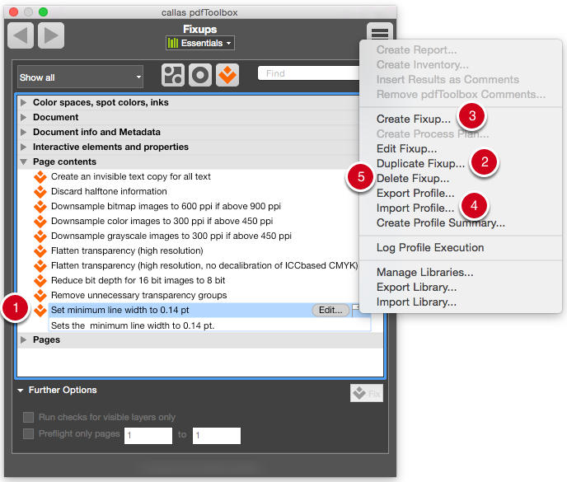The height and width of the screenshot is (482, 567).
Task: Collapse the Further Options section
Action: click(x=21, y=391)
